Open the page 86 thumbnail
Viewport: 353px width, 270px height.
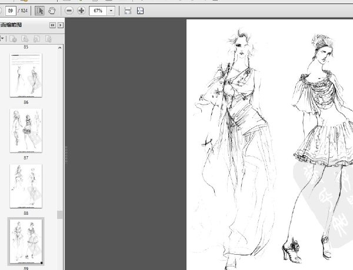(x=26, y=75)
